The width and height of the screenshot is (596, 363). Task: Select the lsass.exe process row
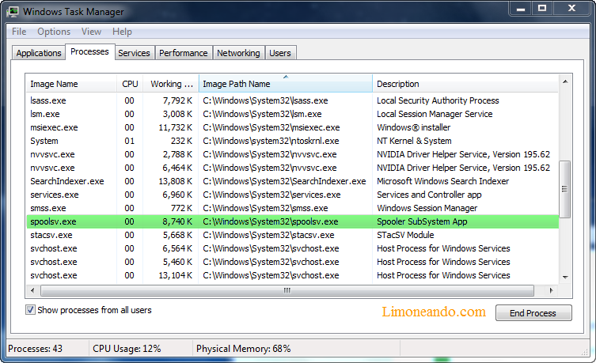click(x=292, y=100)
